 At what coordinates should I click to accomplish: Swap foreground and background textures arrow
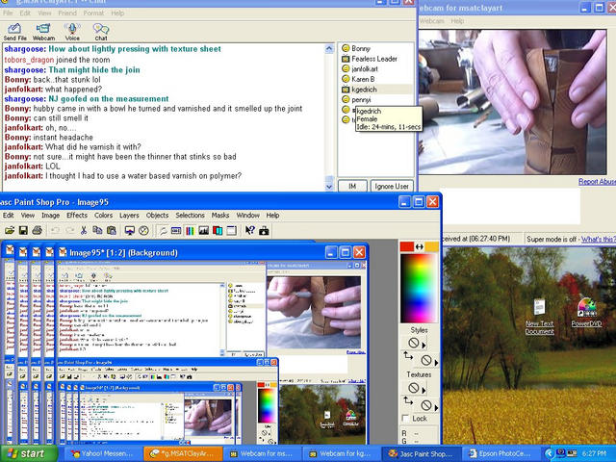(x=408, y=400)
